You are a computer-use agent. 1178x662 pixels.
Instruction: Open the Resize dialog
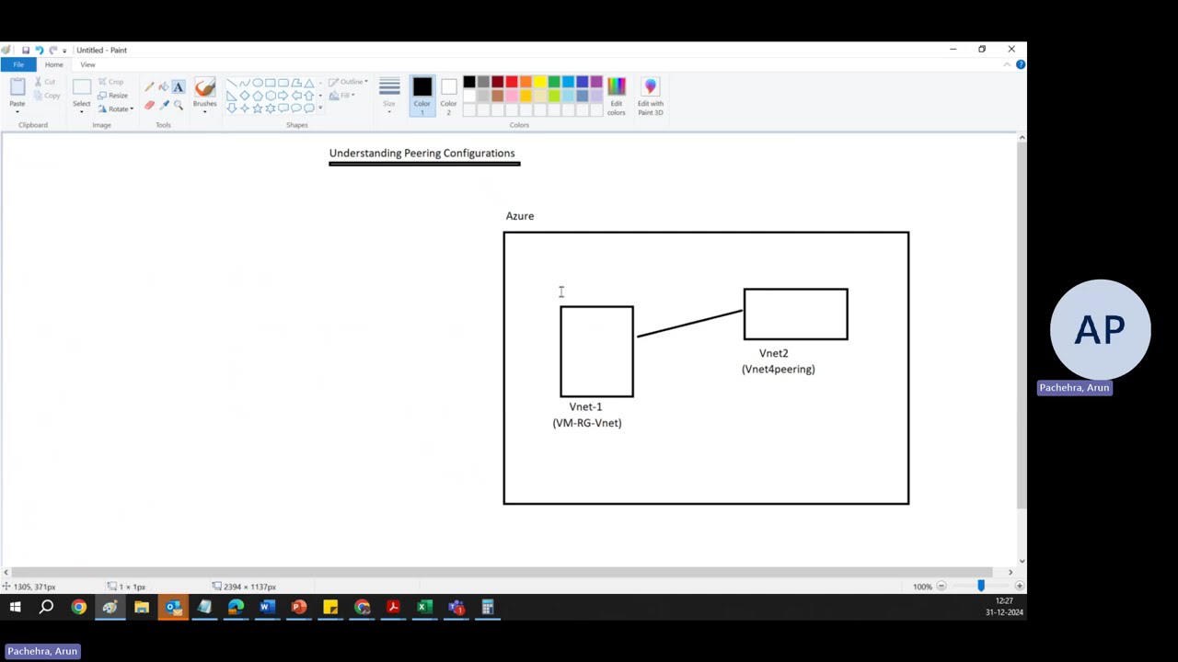click(113, 96)
